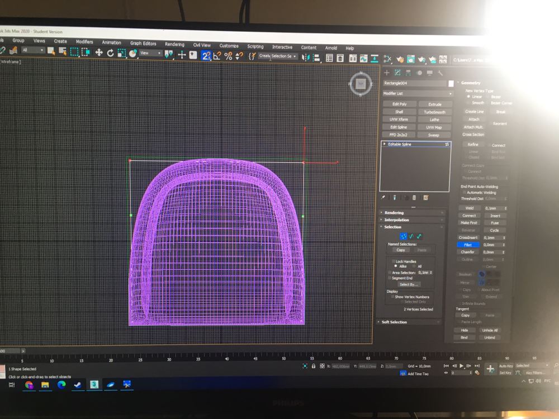This screenshot has width=559, height=419.
Task: Open the Layer Explorer icon in toolbar
Action: (x=340, y=58)
